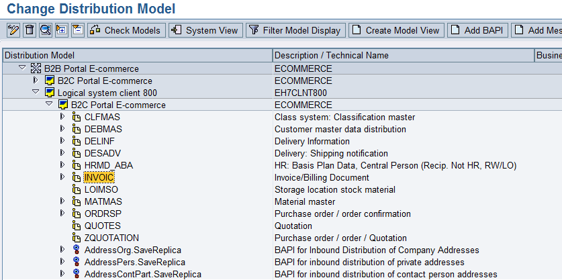Click the trash can delete icon
The width and height of the screenshot is (562, 280).
tap(30, 30)
